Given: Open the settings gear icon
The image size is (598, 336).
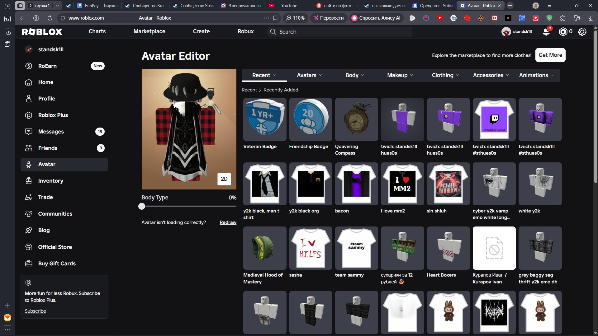Looking at the screenshot, I should pyautogui.click(x=582, y=31).
